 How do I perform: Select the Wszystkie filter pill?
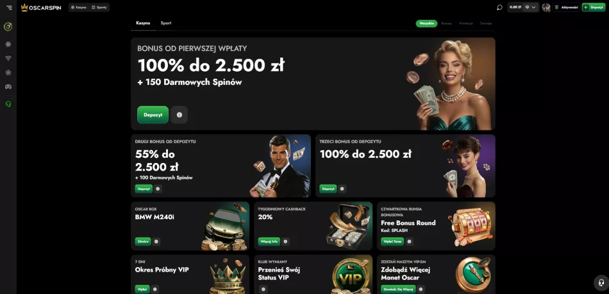426,23
